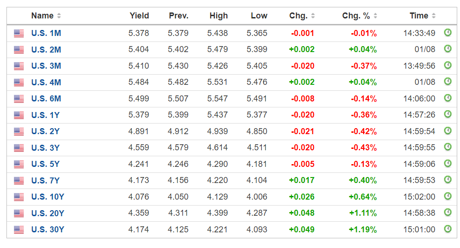Open the U.S. 3M bond link
Screen dimensions: 460x248
(46, 66)
